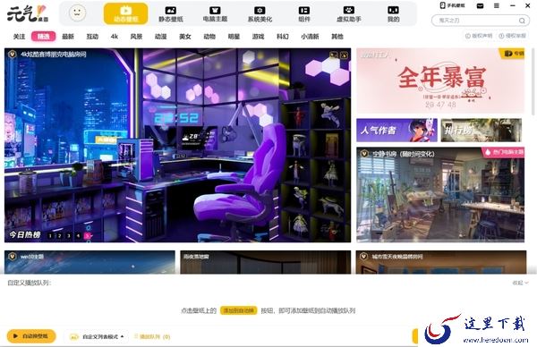Open the 排行榜 ranking tile
The image size is (537, 347).
tap(482, 130)
